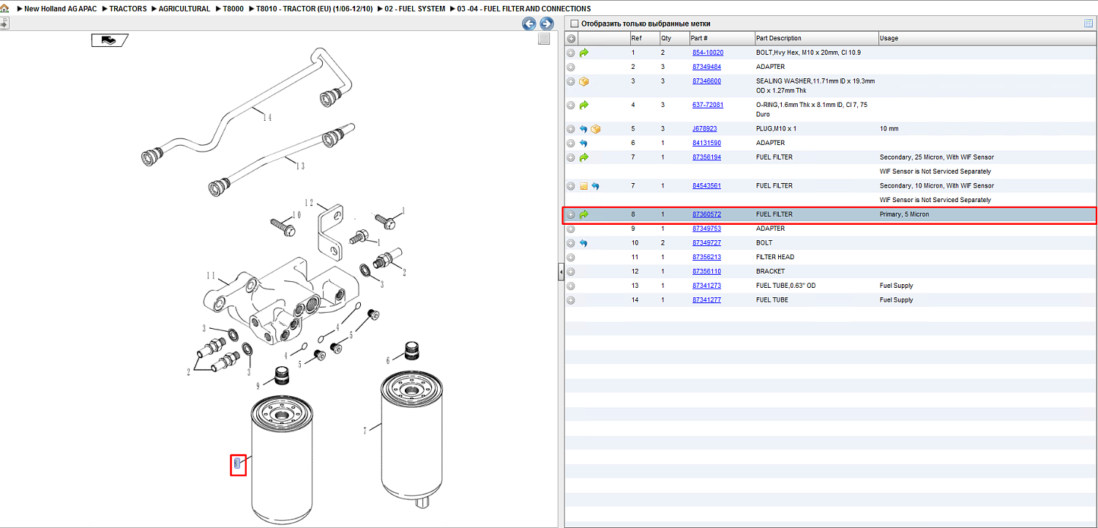The image size is (1098, 528).
Task: Click the add-all plus icon in table header
Action: click(571, 38)
